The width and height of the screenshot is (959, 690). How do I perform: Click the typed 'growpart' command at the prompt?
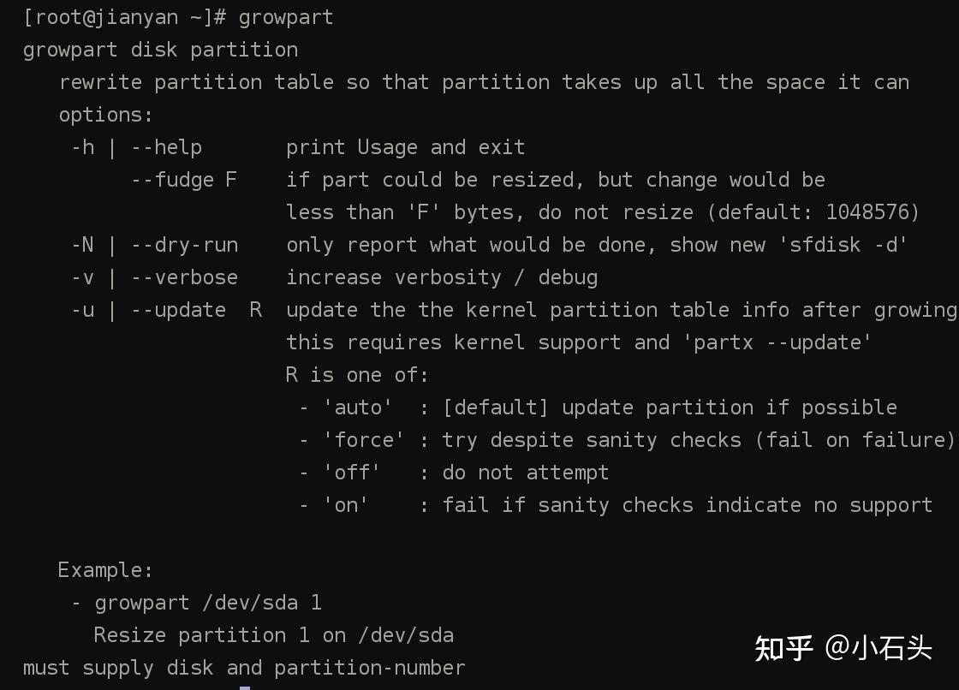click(x=286, y=17)
